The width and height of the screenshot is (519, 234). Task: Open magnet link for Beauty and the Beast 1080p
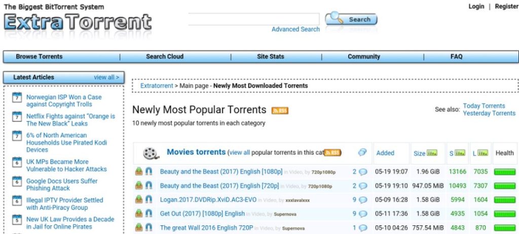pos(149,171)
